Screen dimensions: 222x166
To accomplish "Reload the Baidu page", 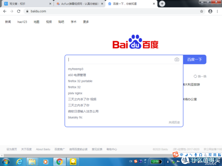I will [x=19, y=11].
